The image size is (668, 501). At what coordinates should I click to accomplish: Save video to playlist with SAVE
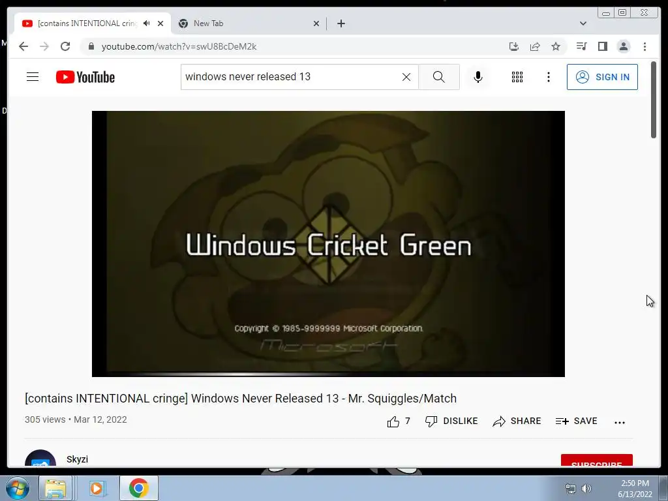click(x=577, y=421)
